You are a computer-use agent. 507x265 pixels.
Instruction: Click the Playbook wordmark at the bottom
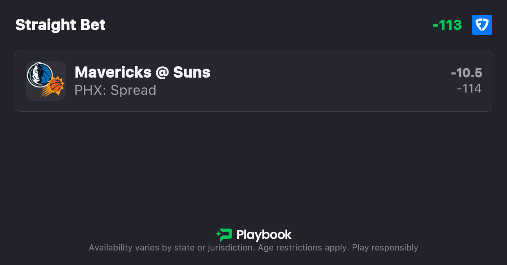point(264,234)
